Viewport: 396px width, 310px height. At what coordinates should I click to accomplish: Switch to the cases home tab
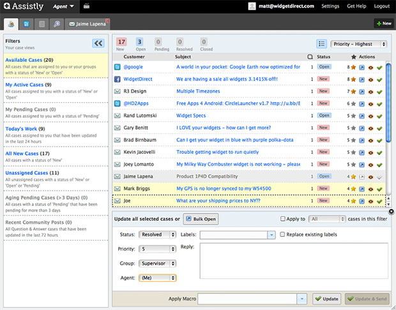[x=11, y=24]
